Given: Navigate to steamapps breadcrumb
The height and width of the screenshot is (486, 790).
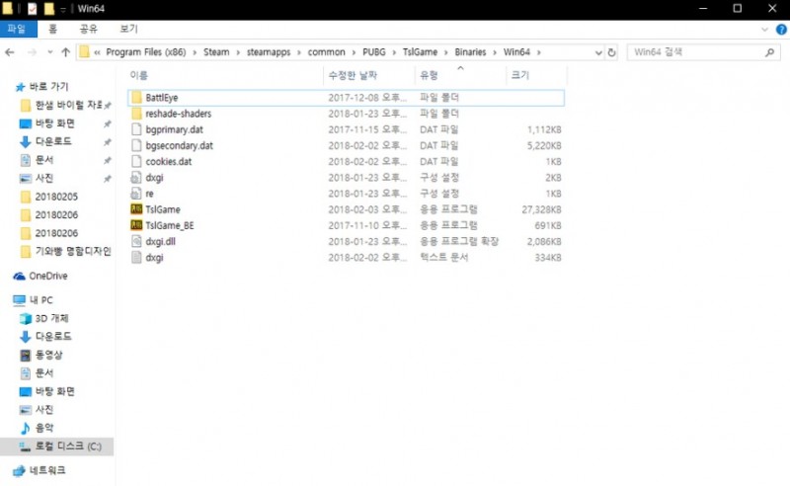Looking at the screenshot, I should 269,52.
